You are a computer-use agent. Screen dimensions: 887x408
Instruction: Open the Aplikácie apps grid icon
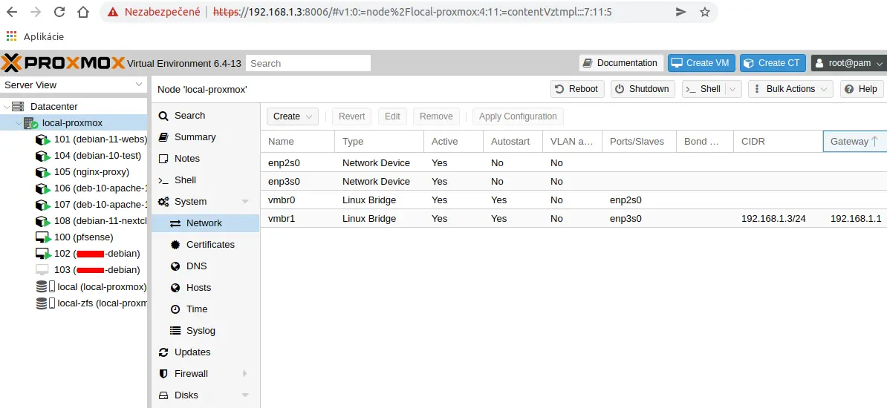tap(11, 36)
